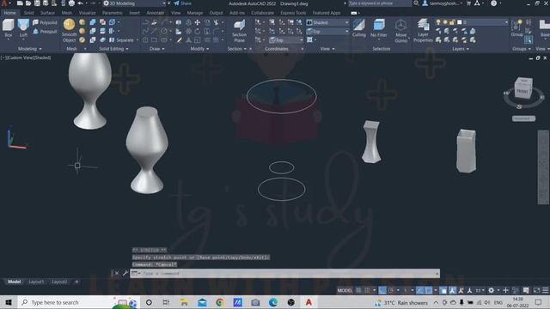
Task: Click the Separate solid editing tool
Action: coord(121,40)
